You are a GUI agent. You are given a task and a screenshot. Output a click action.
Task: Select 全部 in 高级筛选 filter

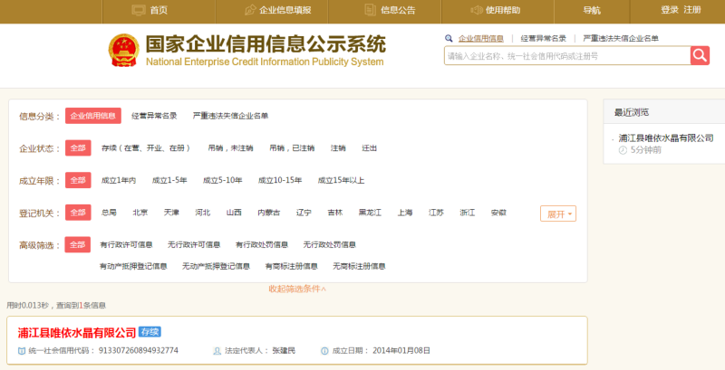78,244
